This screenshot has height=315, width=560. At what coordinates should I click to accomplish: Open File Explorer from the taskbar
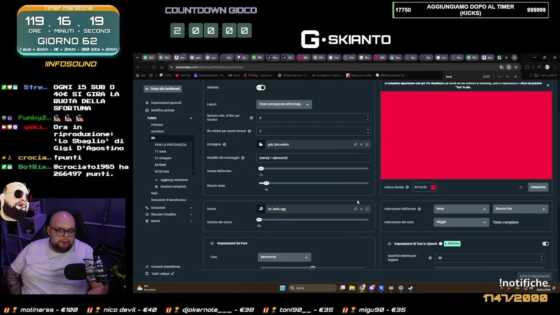(x=352, y=288)
